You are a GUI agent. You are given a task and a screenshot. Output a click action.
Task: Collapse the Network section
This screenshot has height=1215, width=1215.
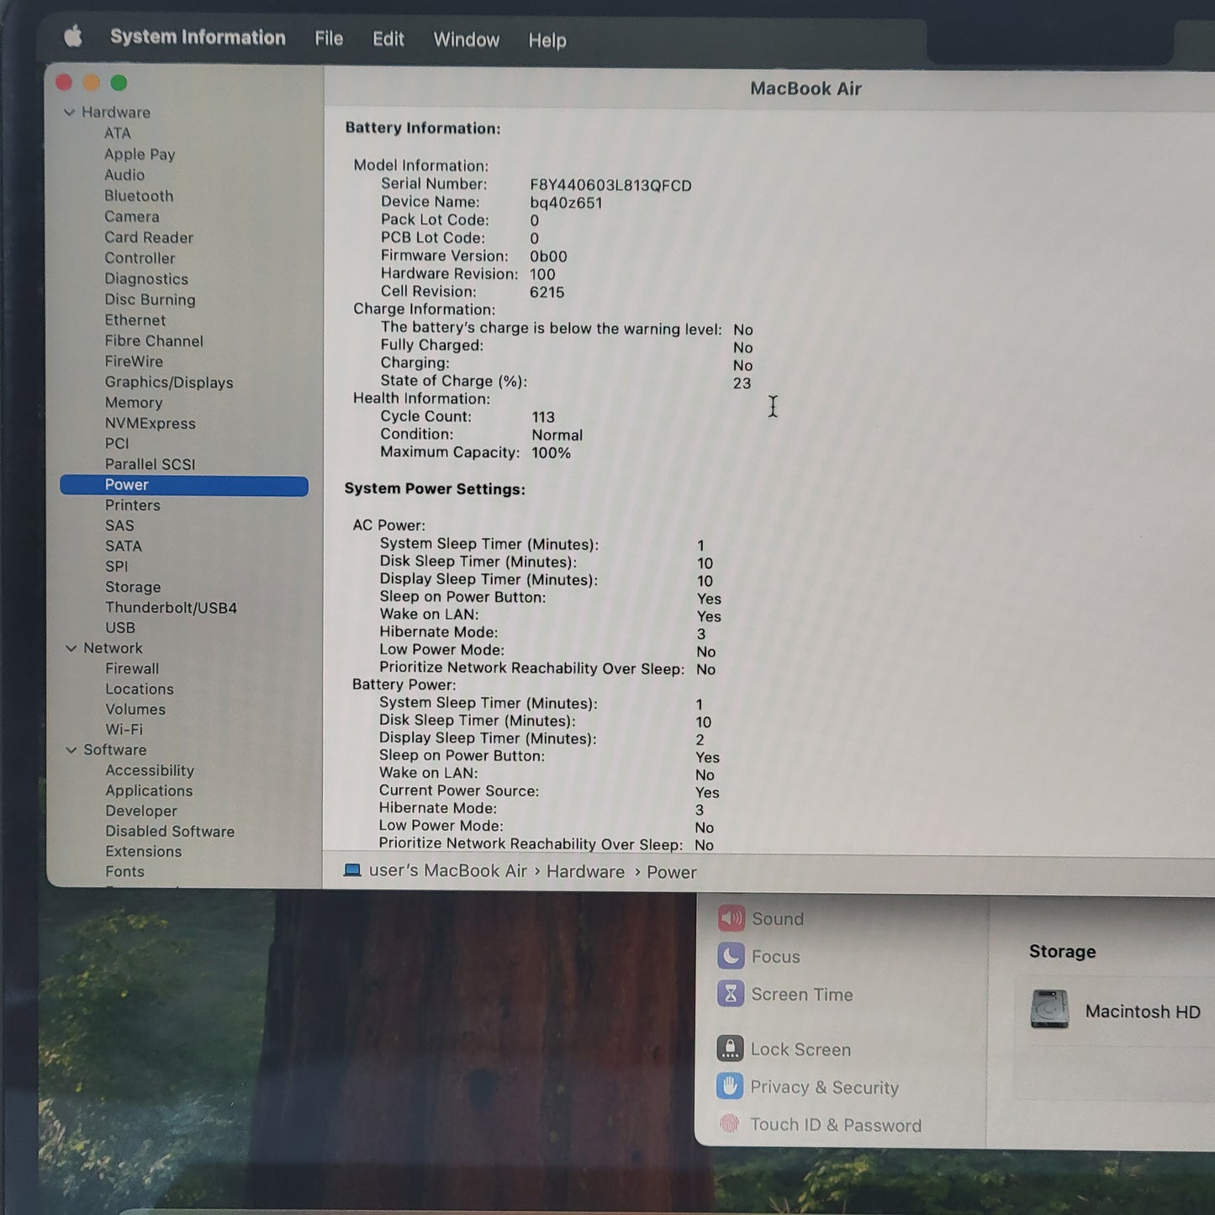[x=71, y=647]
